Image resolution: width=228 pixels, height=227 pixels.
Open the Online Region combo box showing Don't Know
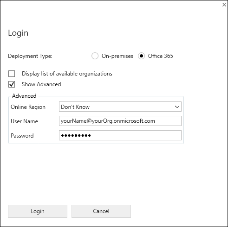pos(120,107)
